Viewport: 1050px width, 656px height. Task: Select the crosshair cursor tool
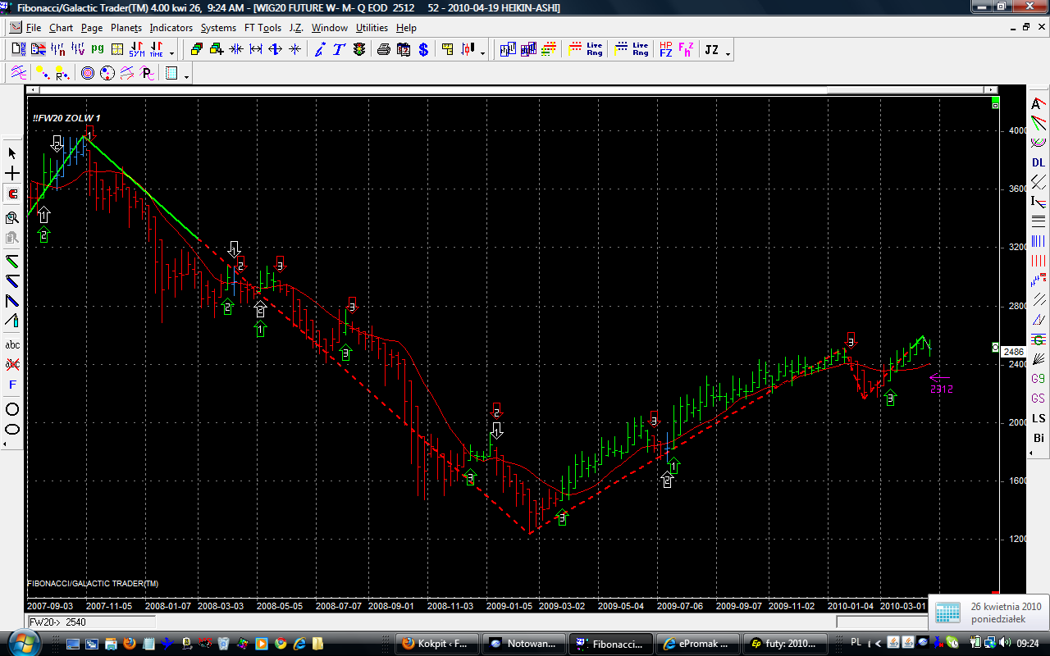tap(12, 174)
